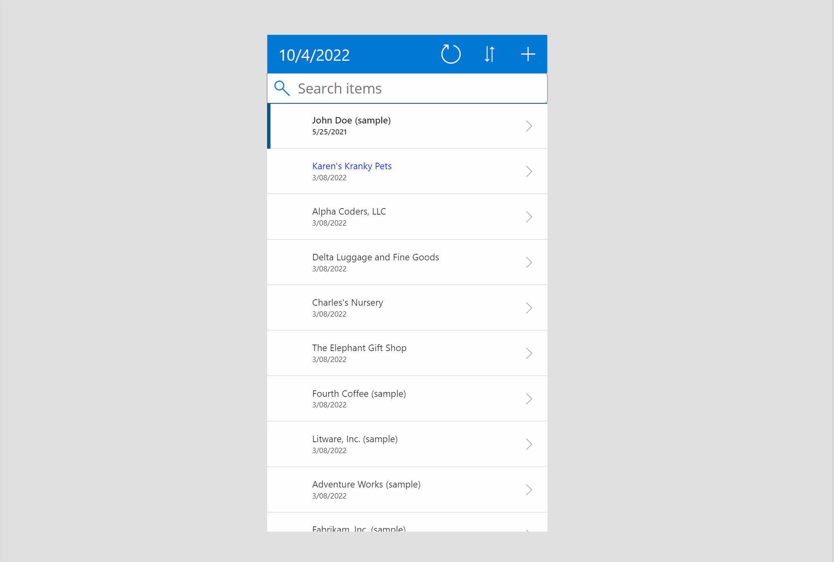Open Litware Inc sample entry
The image size is (834, 562).
(x=407, y=444)
